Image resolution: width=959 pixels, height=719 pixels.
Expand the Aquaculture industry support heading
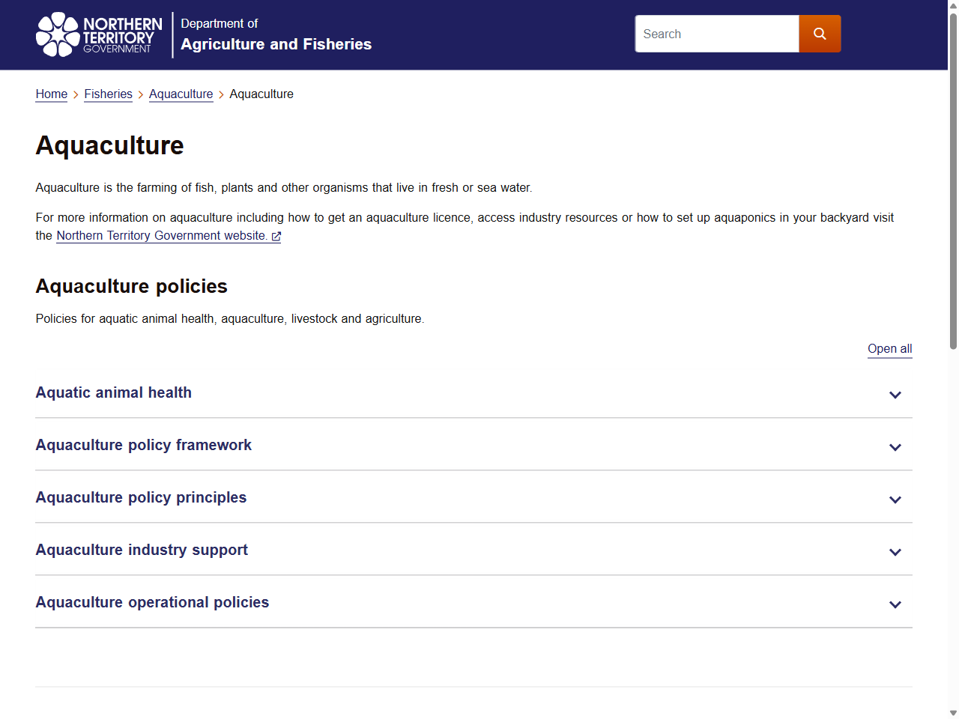pos(142,550)
